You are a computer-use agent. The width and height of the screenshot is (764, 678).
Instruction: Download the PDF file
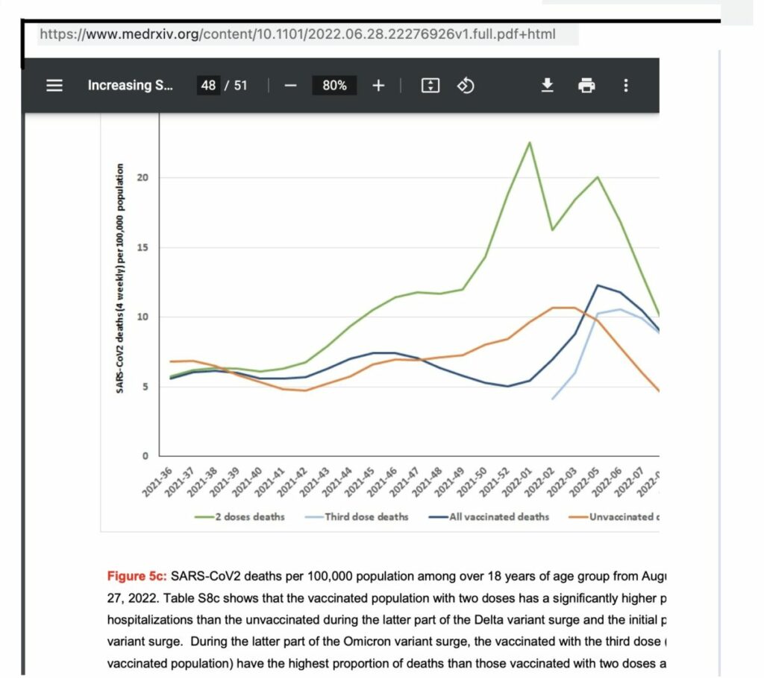point(547,86)
